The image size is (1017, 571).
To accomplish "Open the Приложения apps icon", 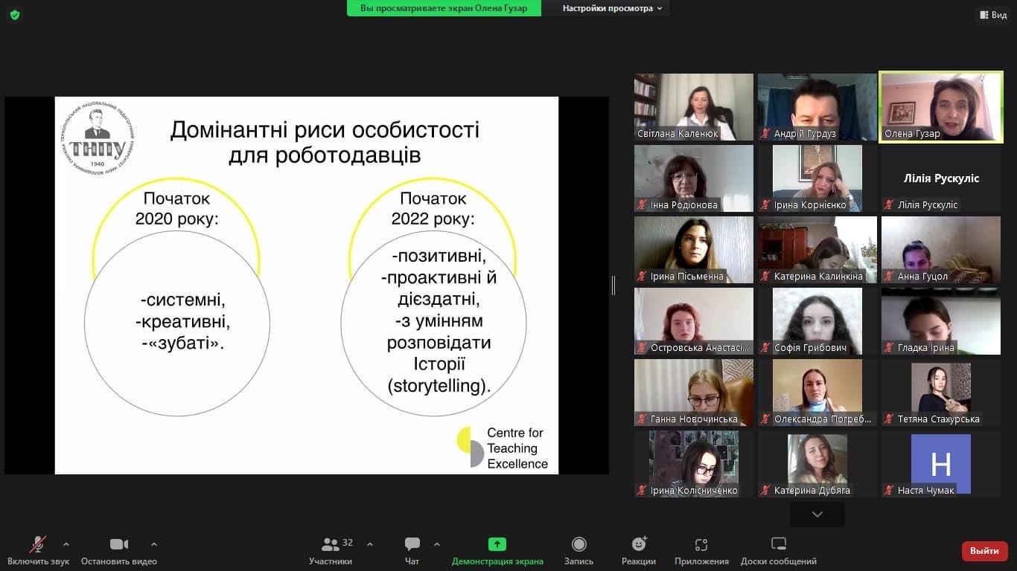I will click(701, 545).
